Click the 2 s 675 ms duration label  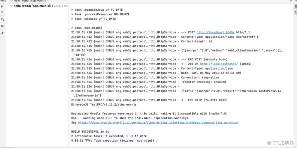(x=61, y=6)
